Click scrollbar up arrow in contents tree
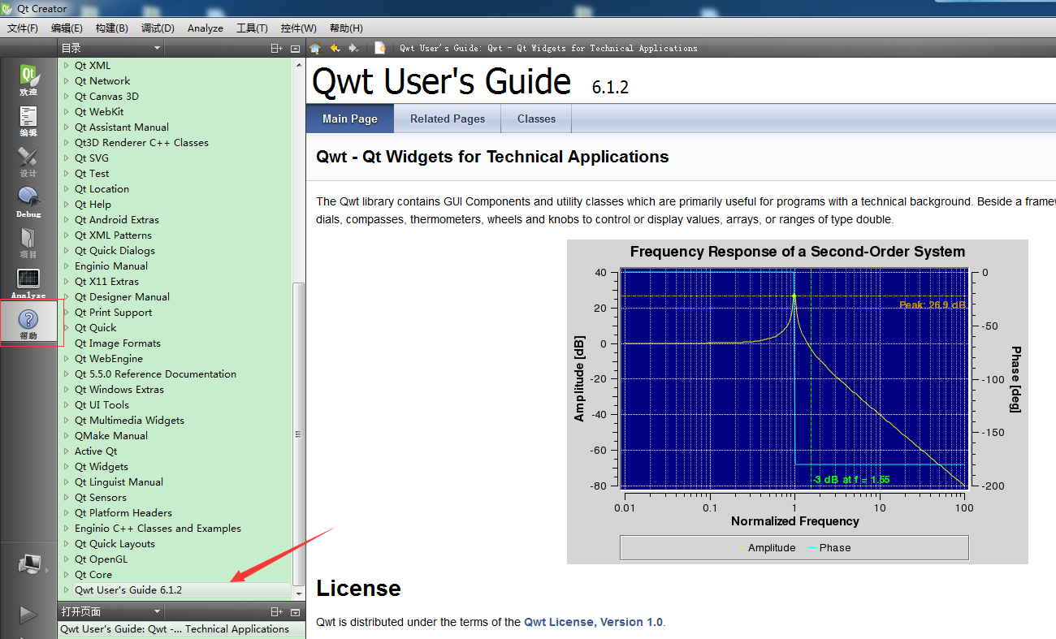 298,64
